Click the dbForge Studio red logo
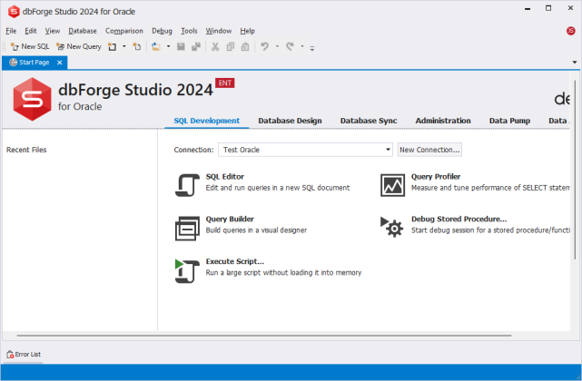This screenshot has height=381, width=582. [31, 98]
